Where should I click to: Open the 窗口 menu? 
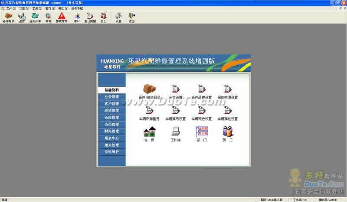(50, 8)
